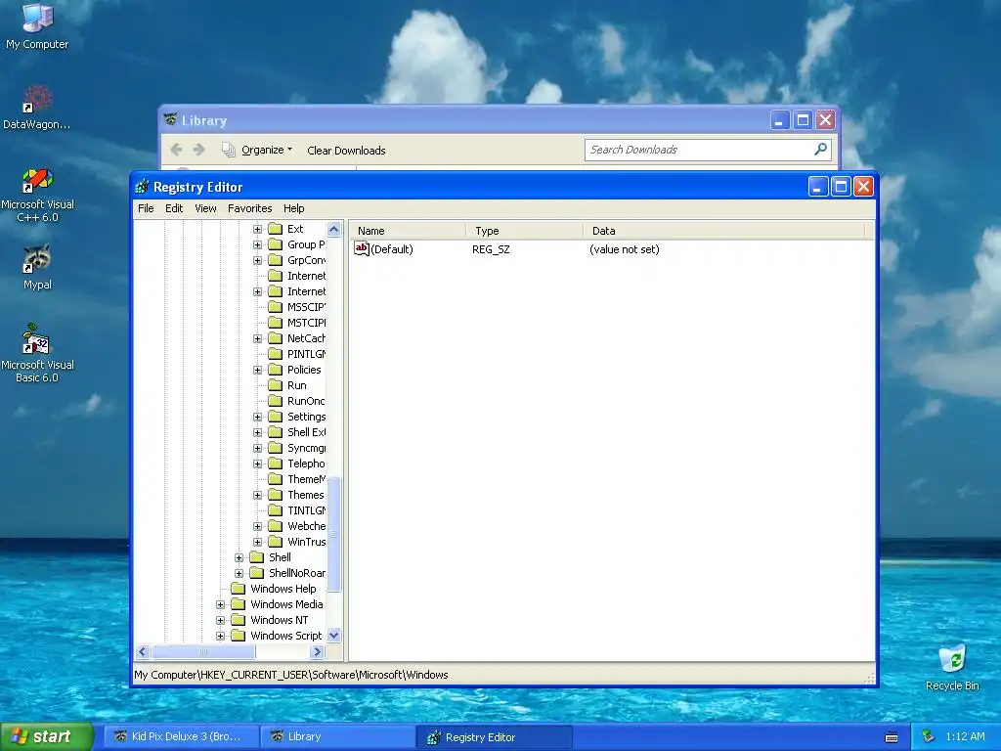Select the Telephony tree item
The width and height of the screenshot is (1001, 751).
tap(306, 464)
